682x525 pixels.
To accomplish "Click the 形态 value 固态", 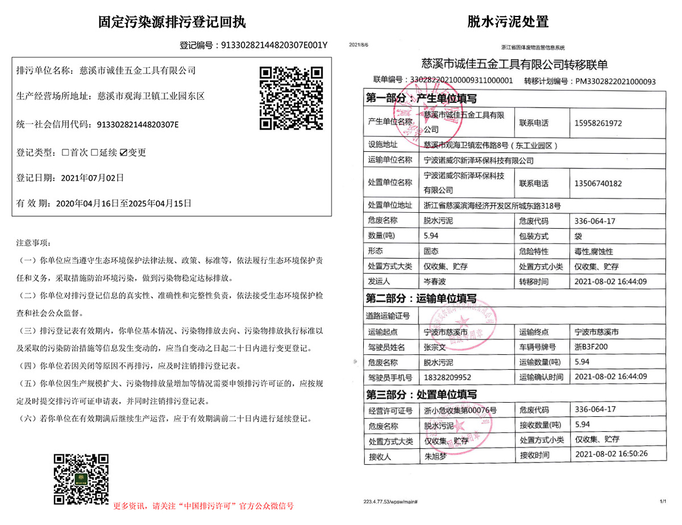I will (432, 251).
